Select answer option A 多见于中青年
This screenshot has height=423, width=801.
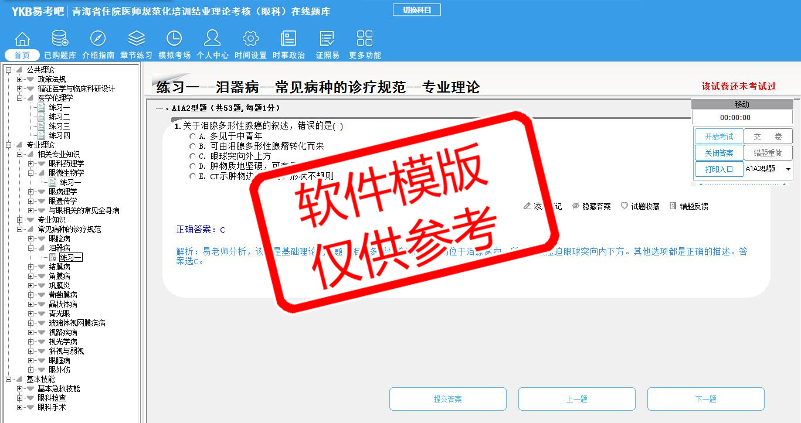[x=192, y=136]
